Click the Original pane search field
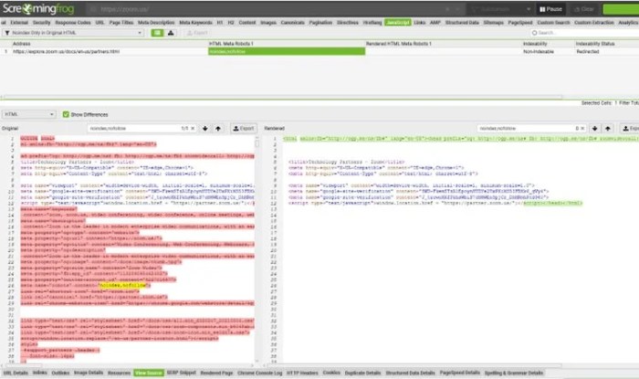Screen dimensions: 639x379 pos(141,129)
